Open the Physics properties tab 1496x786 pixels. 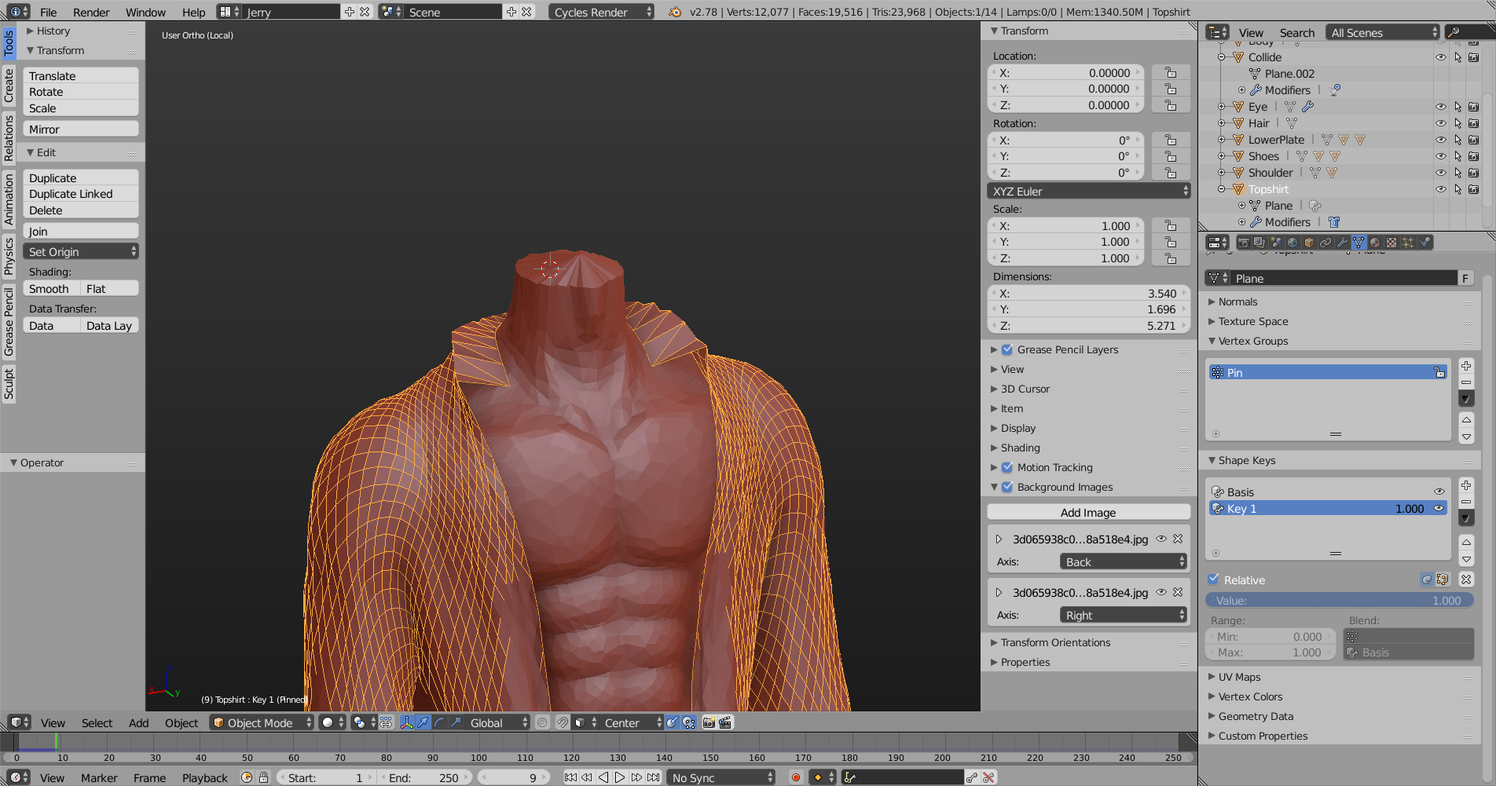coord(1424,243)
